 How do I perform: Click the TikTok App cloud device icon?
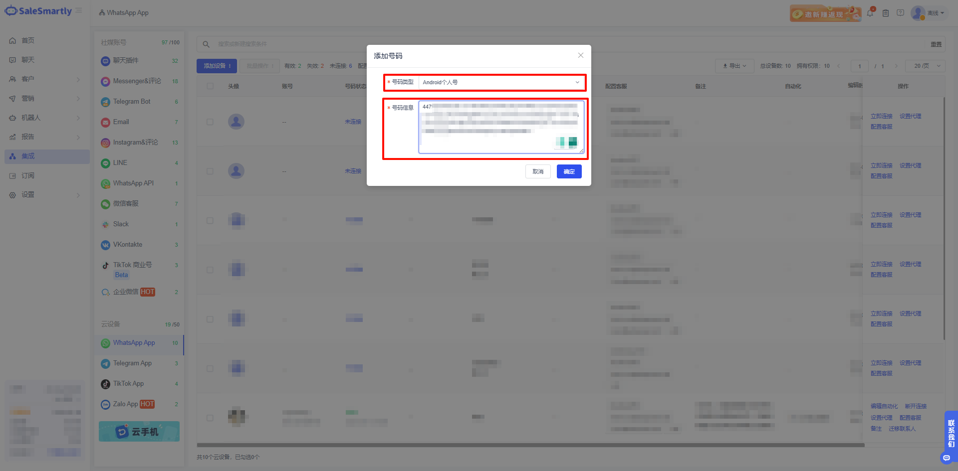pos(105,384)
